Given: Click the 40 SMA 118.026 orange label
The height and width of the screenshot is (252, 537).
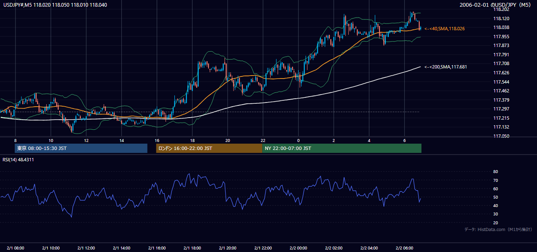Looking at the screenshot, I should click(x=445, y=29).
